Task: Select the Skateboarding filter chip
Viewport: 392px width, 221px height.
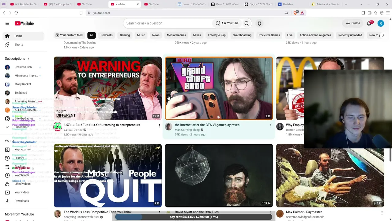Action: pos(242,35)
